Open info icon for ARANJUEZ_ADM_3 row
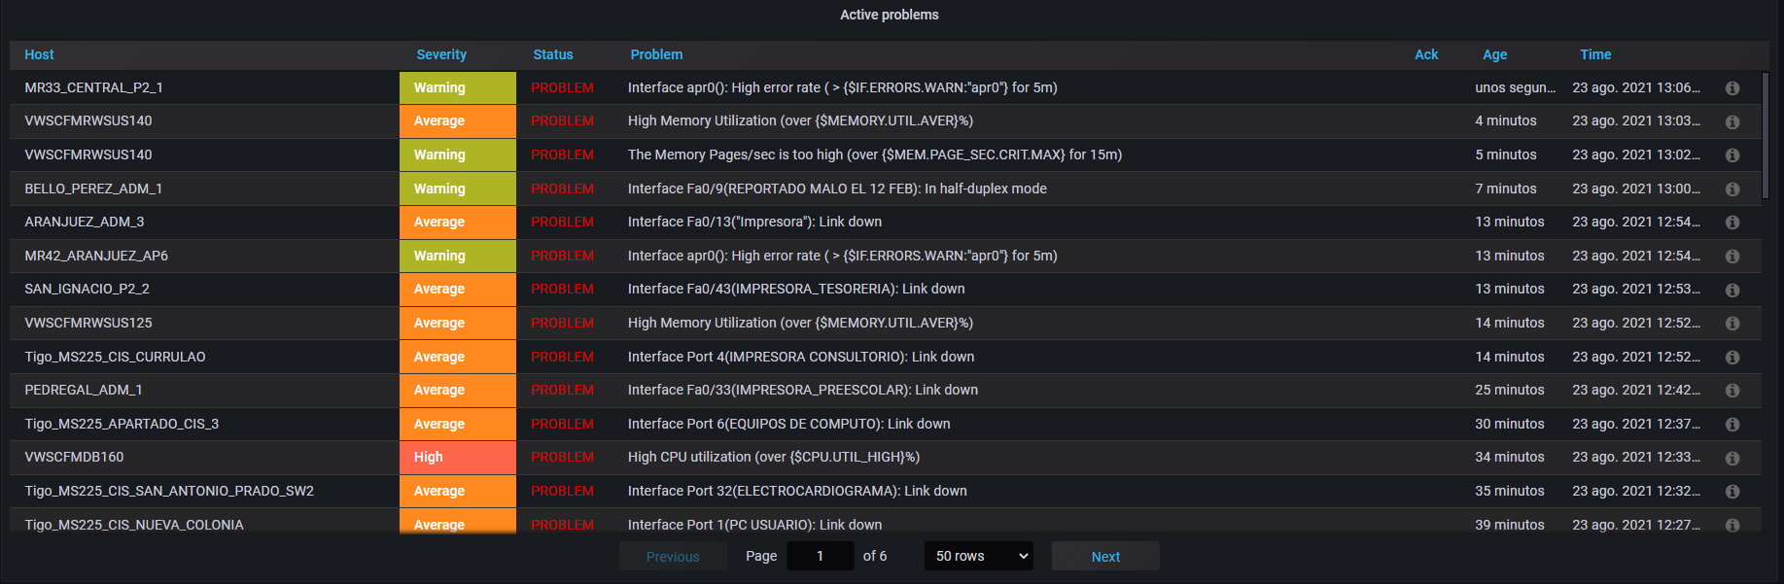The image size is (1784, 584). pos(1732,223)
